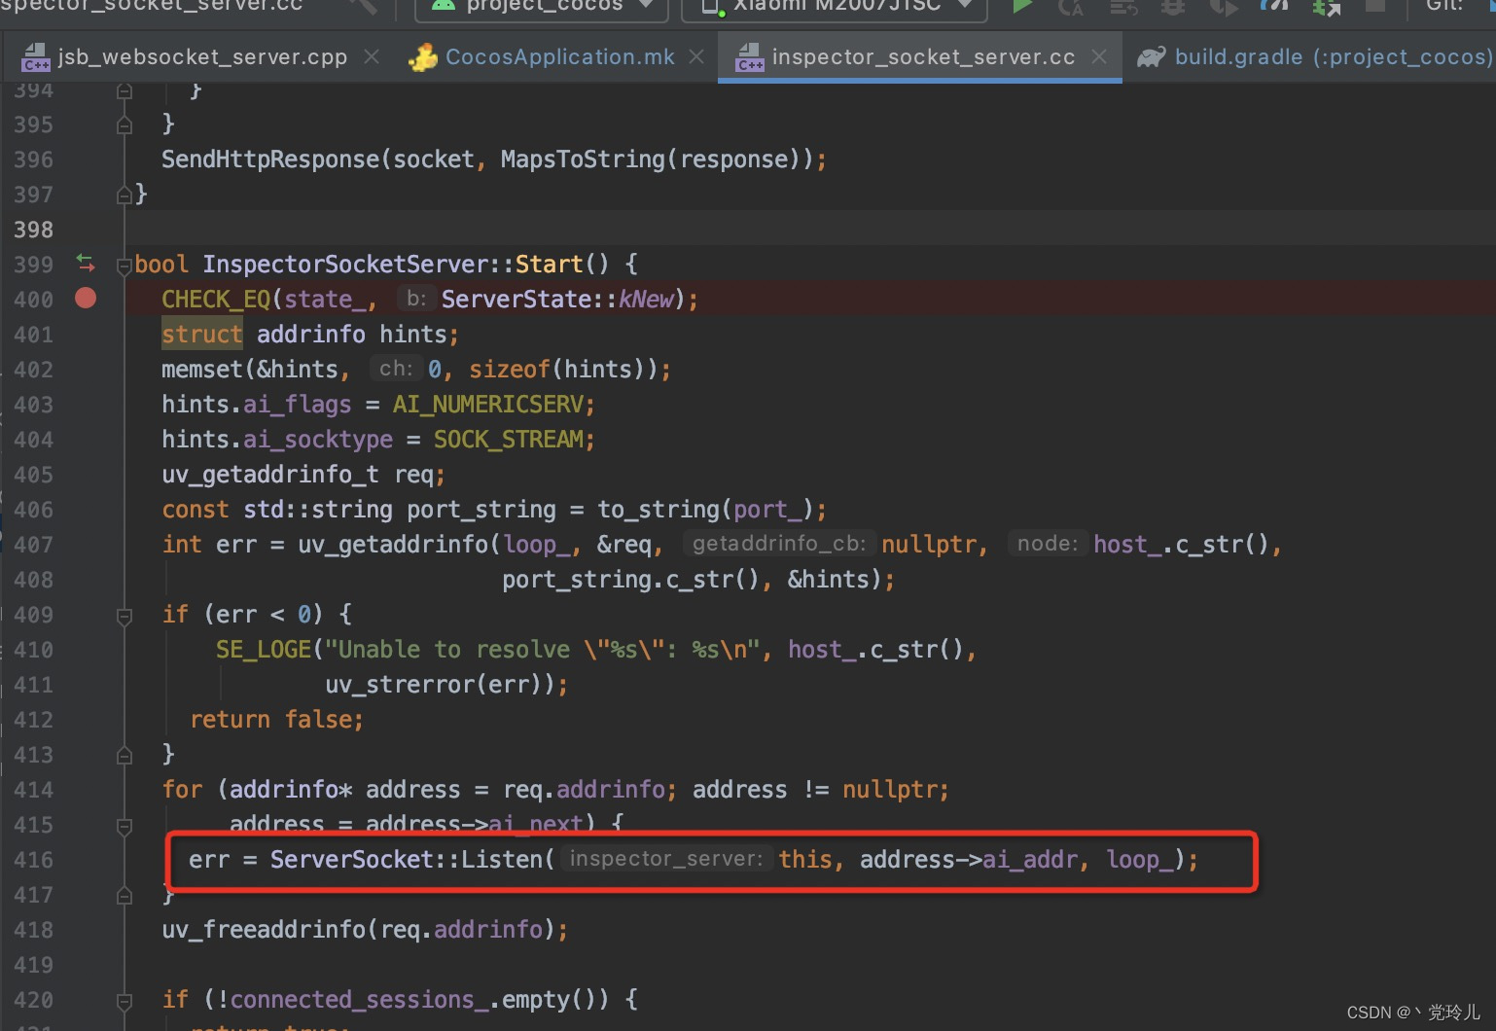Viewport: 1496px width, 1031px height.
Task: Collapse the if block at line 420
Action: click(124, 1000)
